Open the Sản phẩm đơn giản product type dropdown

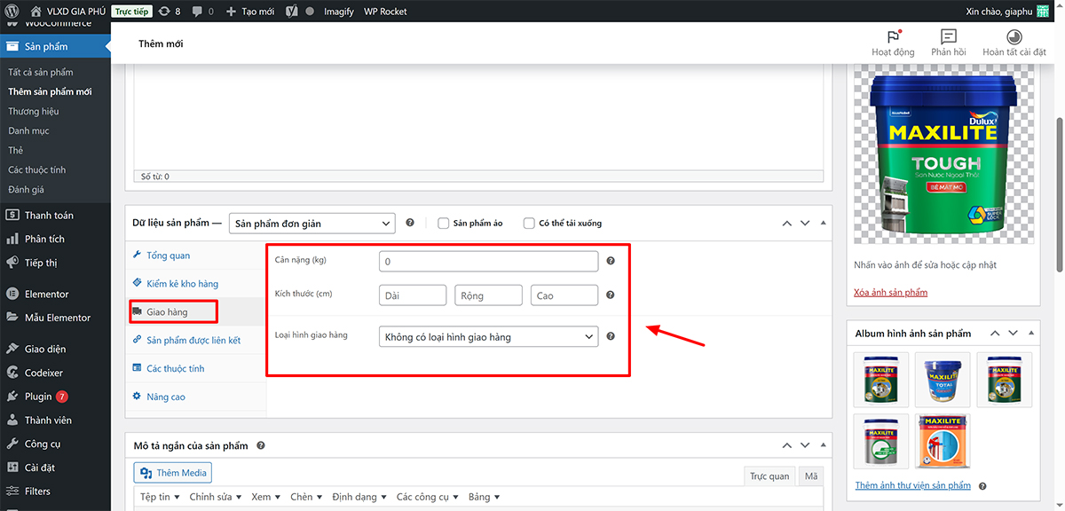(x=312, y=223)
